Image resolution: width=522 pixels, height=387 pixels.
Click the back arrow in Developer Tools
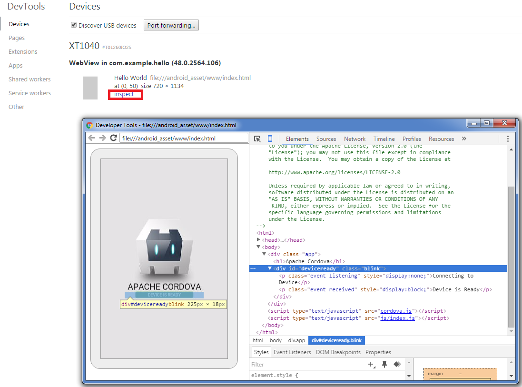[91, 138]
